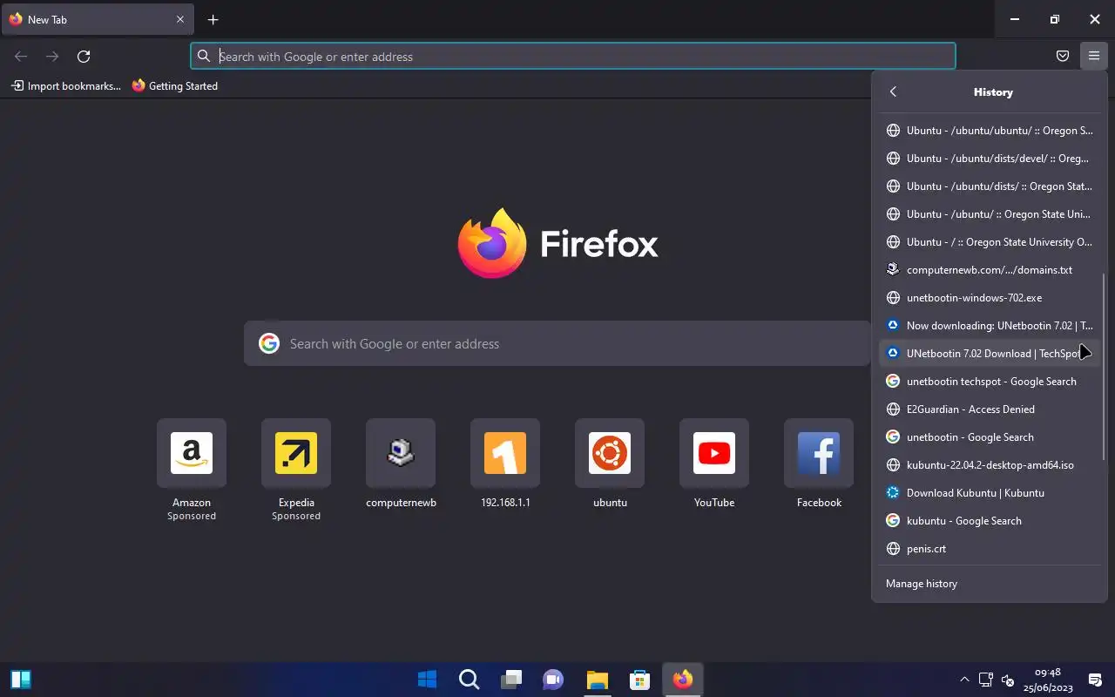Viewport: 1115px width, 697px height.
Task: Open the Chat app on taskbar
Action: [553, 680]
